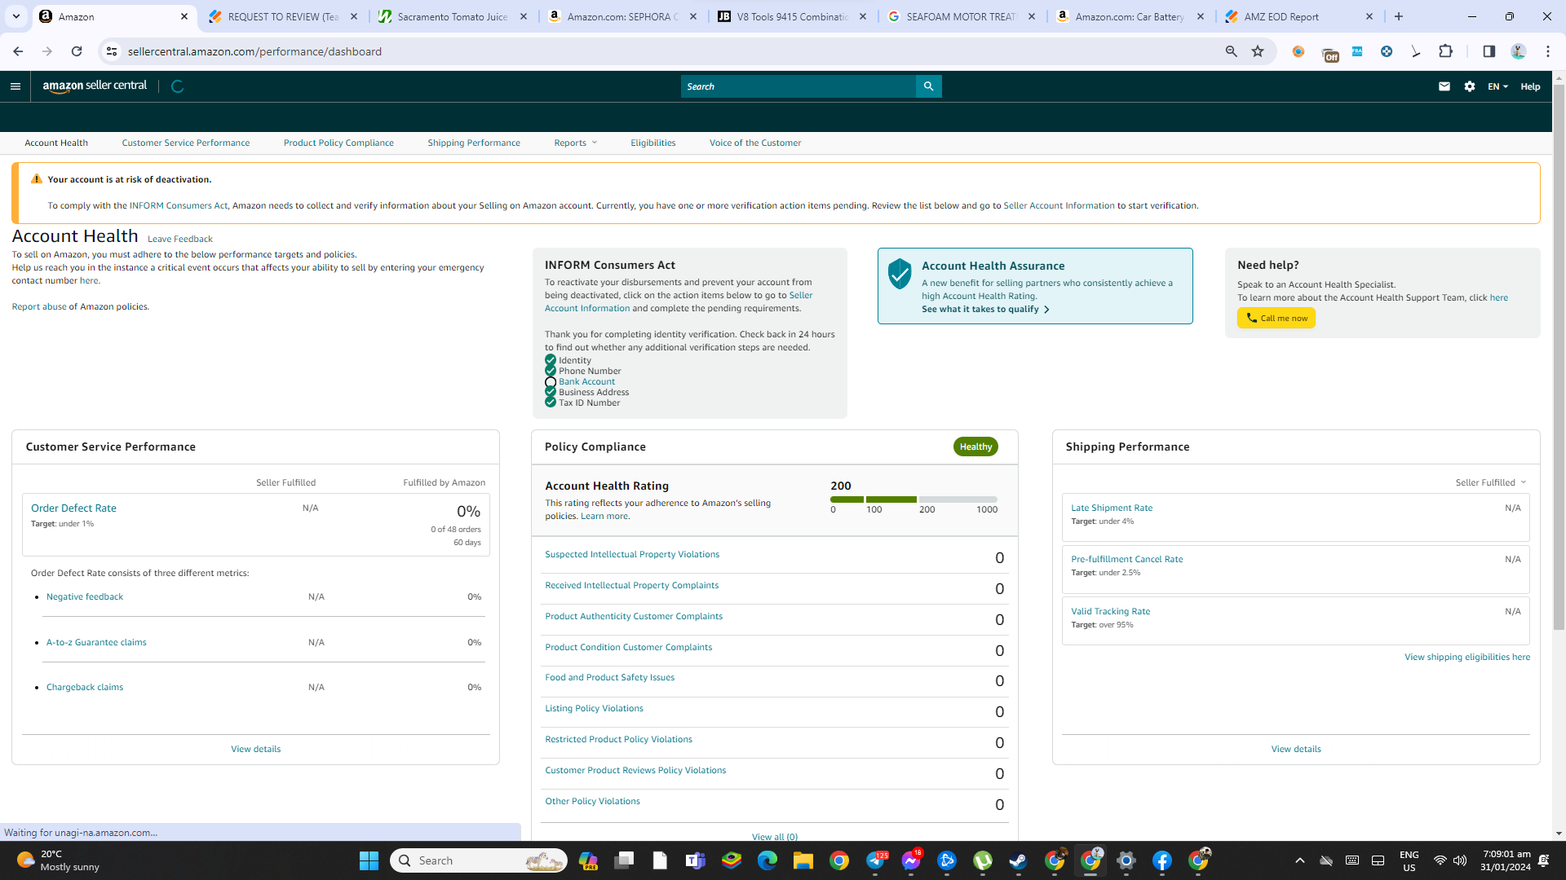Open the EN language dropdown

pos(1497,86)
